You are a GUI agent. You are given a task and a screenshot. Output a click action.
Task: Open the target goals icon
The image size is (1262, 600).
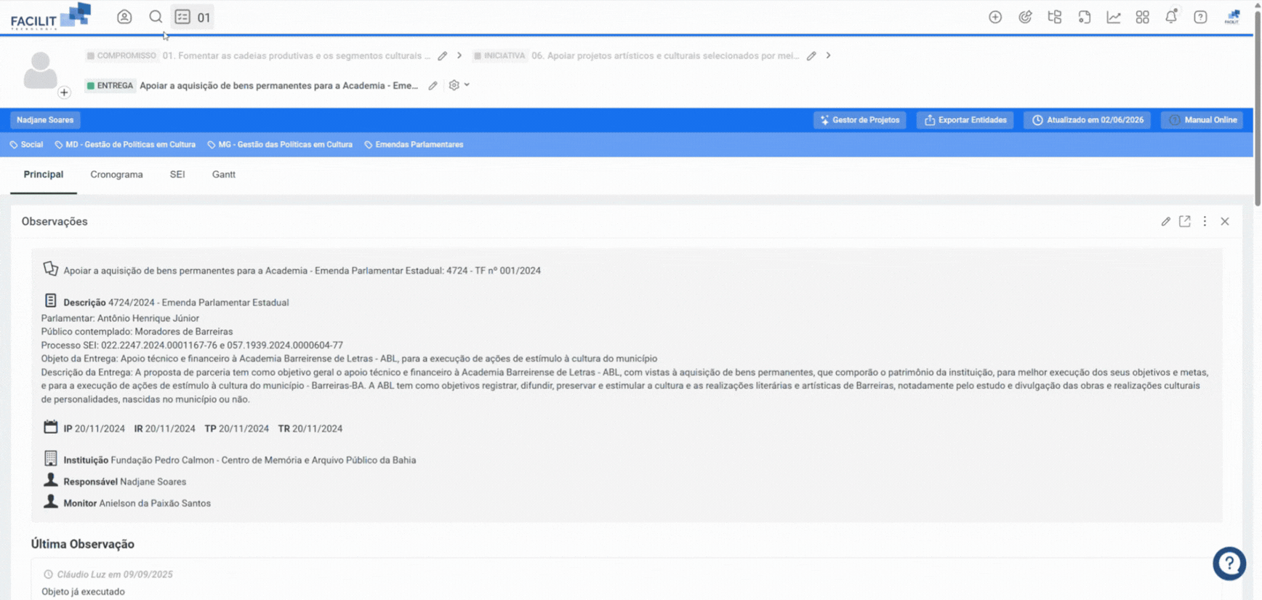pyautogui.click(x=1025, y=17)
